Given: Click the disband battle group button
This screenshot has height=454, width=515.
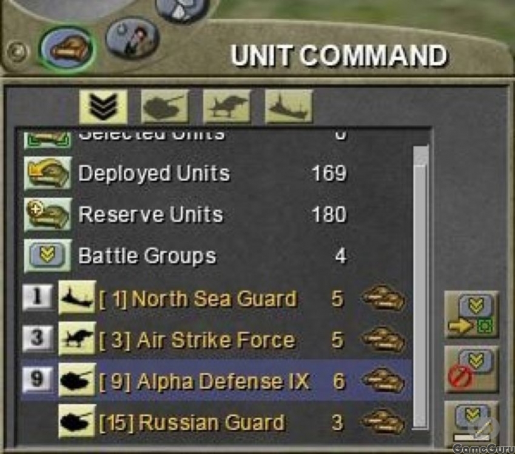Looking at the screenshot, I should click(x=471, y=369).
